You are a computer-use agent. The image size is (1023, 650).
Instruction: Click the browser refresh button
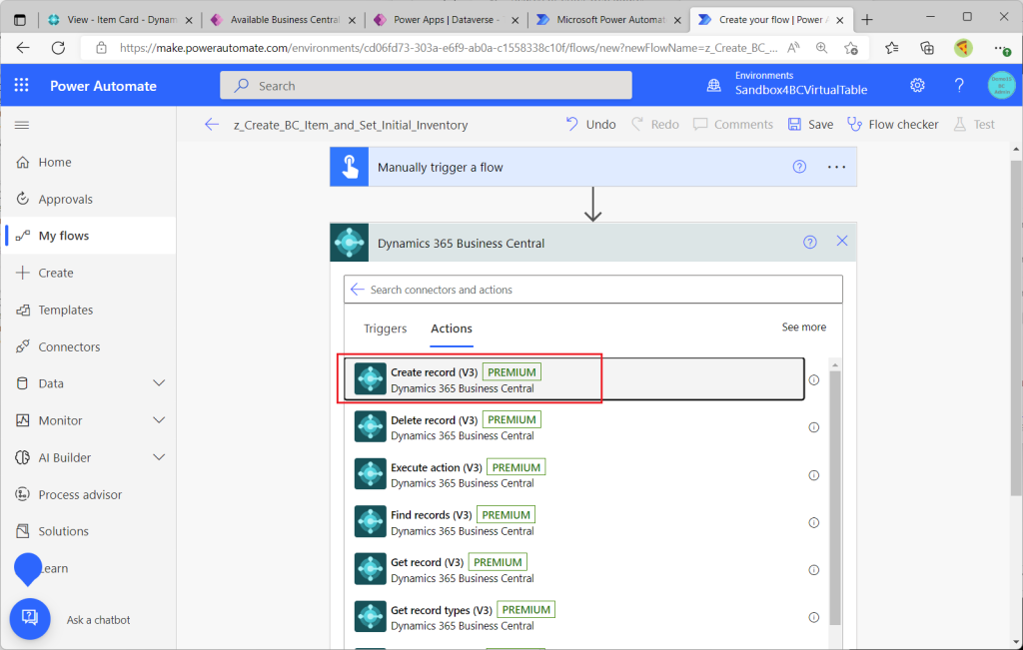click(x=58, y=48)
